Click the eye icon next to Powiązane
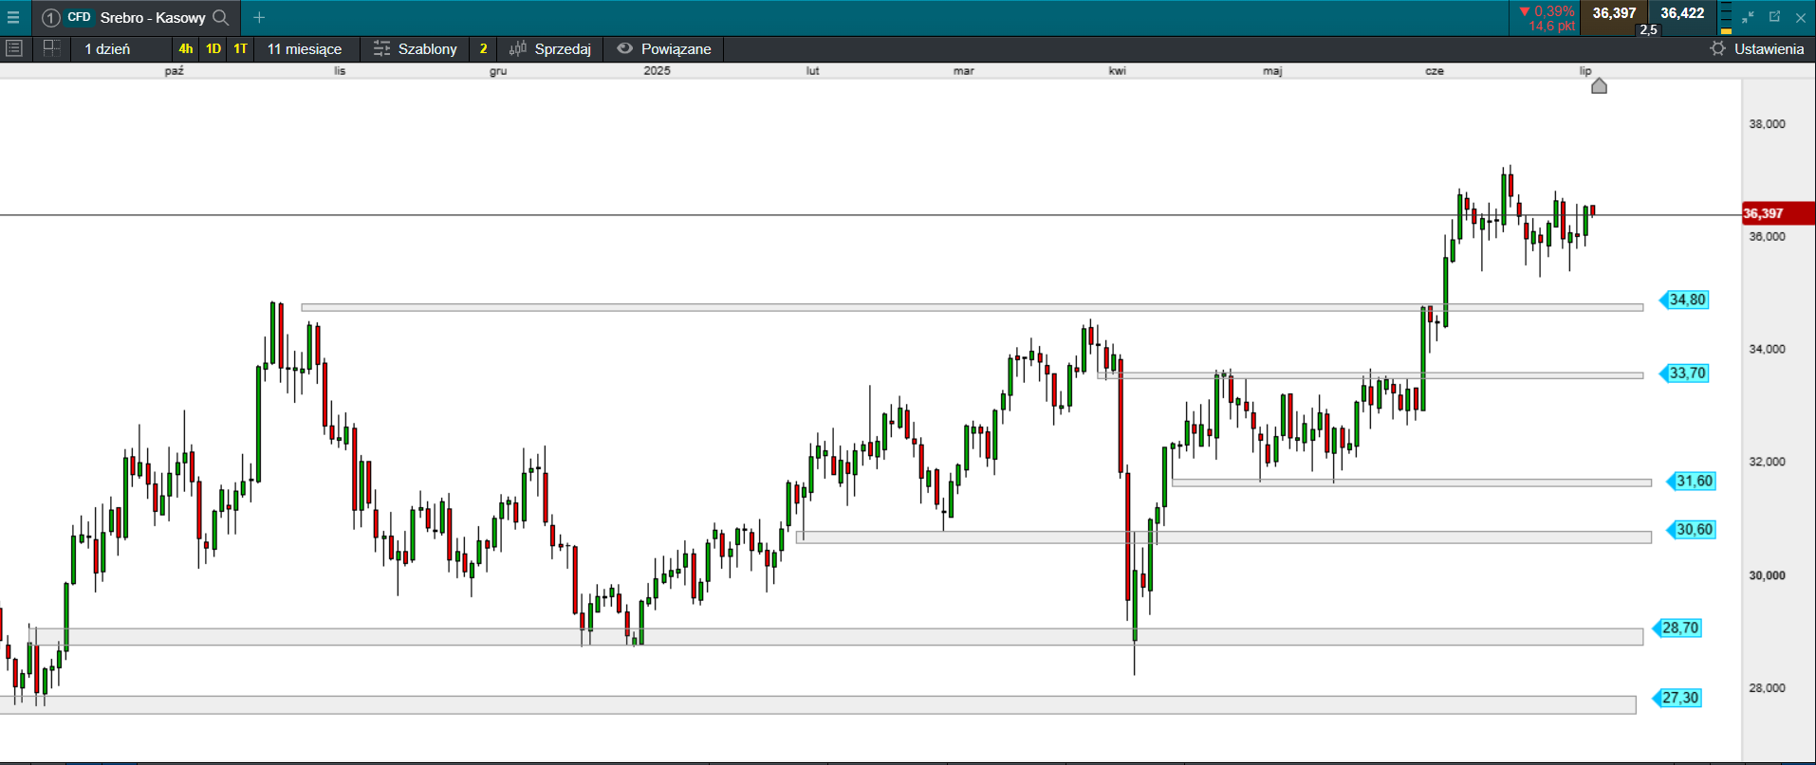This screenshot has height=765, width=1816. 624,48
